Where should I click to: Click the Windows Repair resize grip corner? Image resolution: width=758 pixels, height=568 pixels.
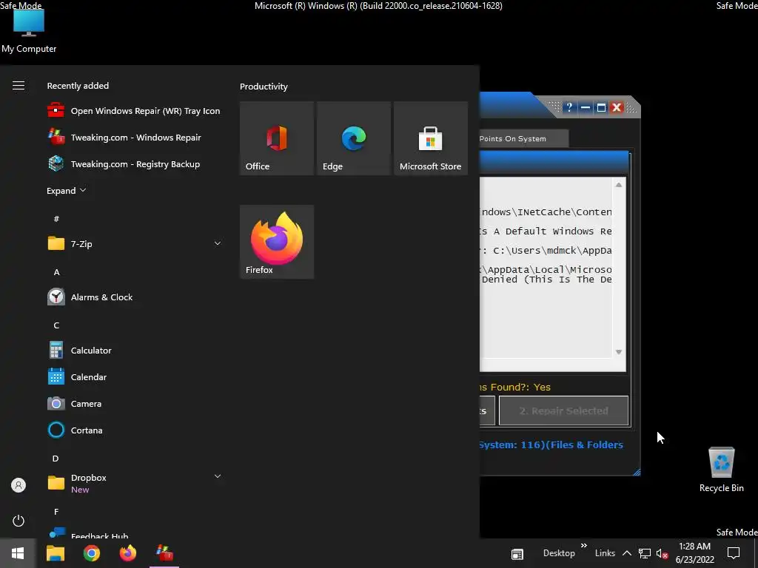637,472
